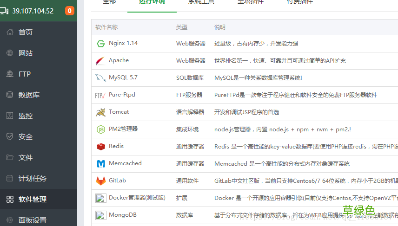Click the shield icon beside 安全

click(10, 136)
